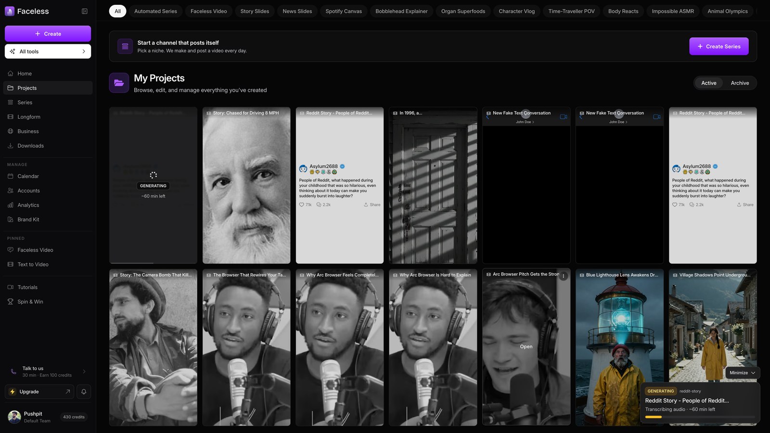Click the notifications bell icon

click(84, 392)
